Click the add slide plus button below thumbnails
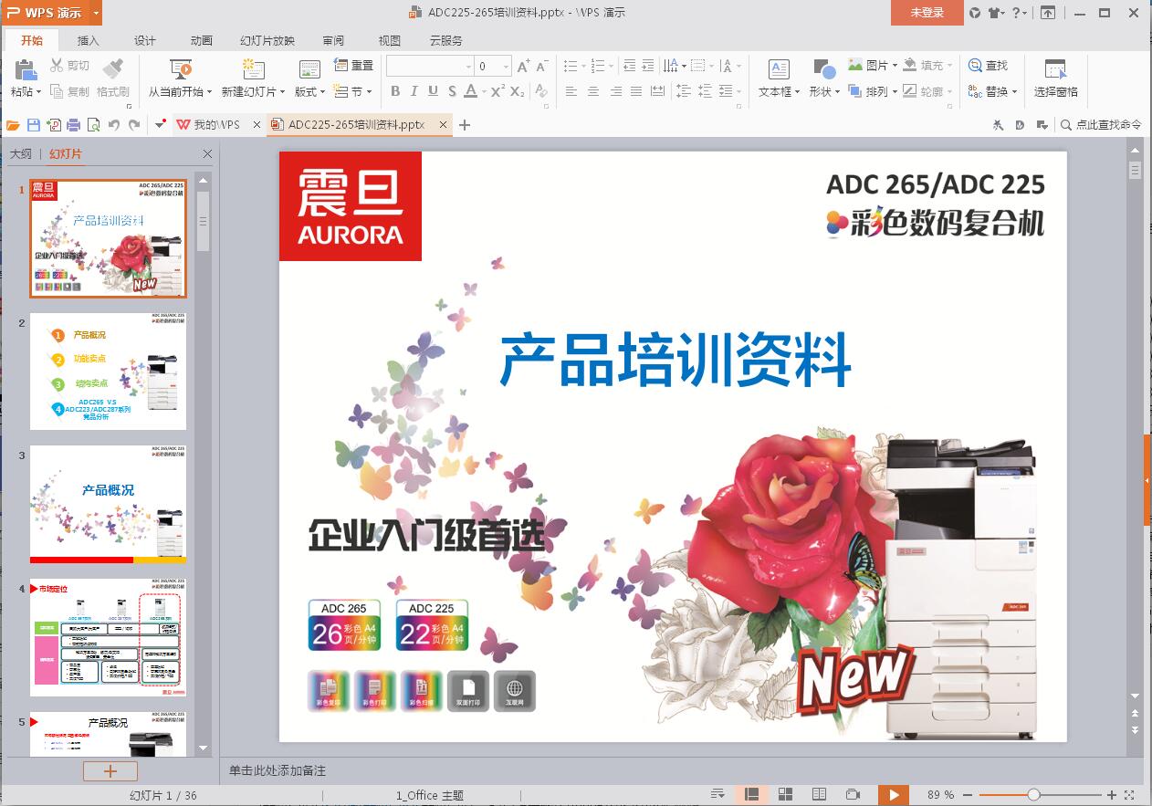 (x=110, y=771)
